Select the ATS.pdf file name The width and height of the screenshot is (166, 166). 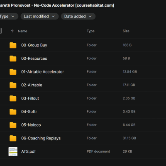click(29, 151)
